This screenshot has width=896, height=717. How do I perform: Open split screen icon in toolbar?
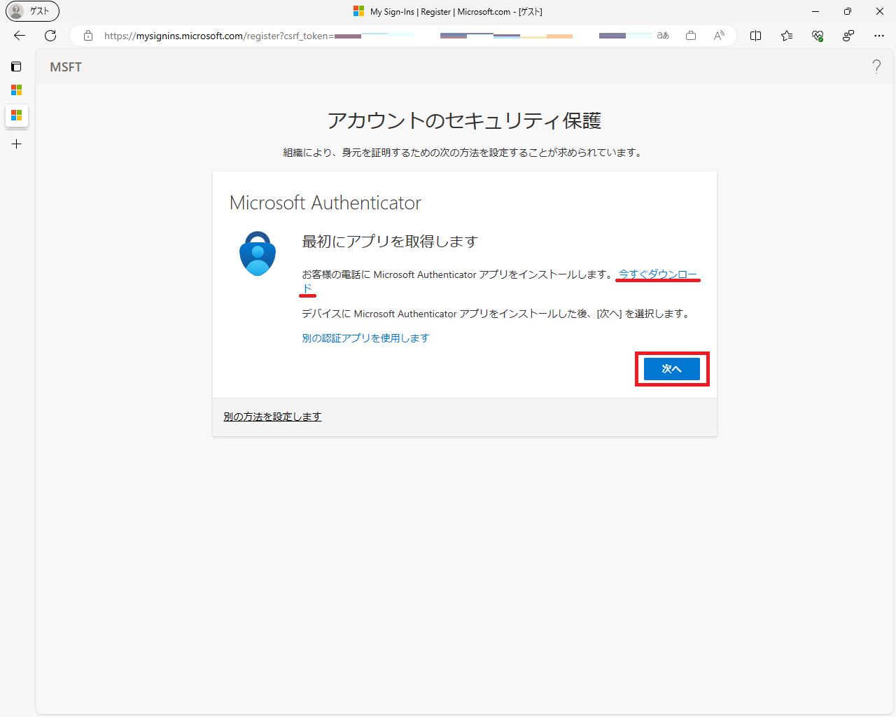(756, 36)
